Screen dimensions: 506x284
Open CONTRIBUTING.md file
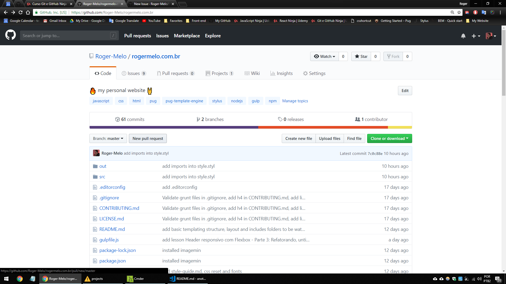pyautogui.click(x=119, y=208)
